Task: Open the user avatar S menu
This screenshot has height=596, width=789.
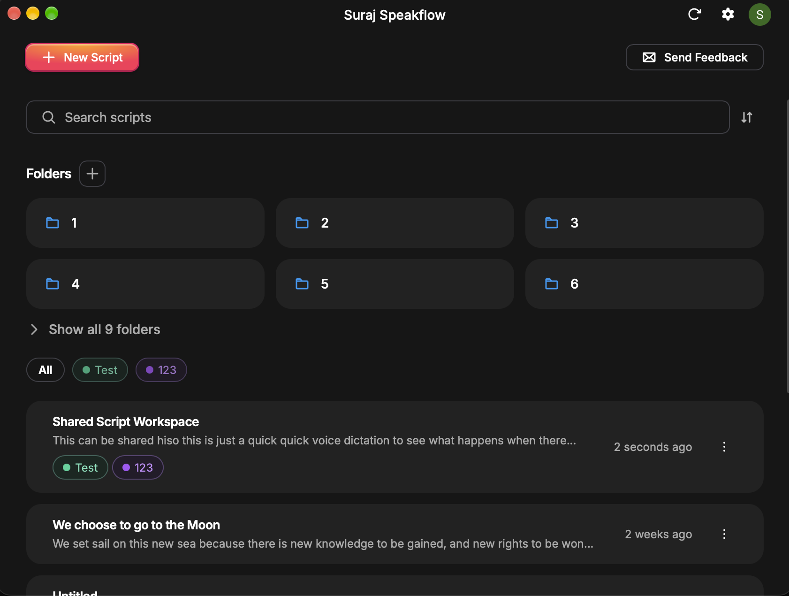Action: point(759,15)
